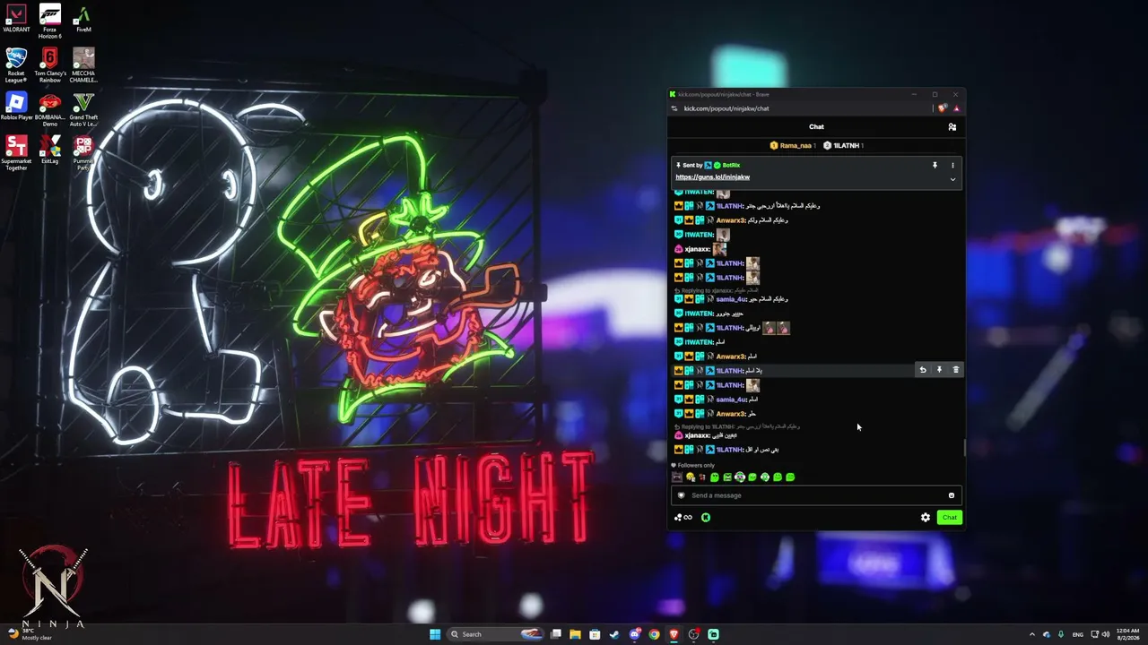Viewport: 1148px width, 645px height.
Task: Open site settings icon beside the URL
Action: click(674, 108)
